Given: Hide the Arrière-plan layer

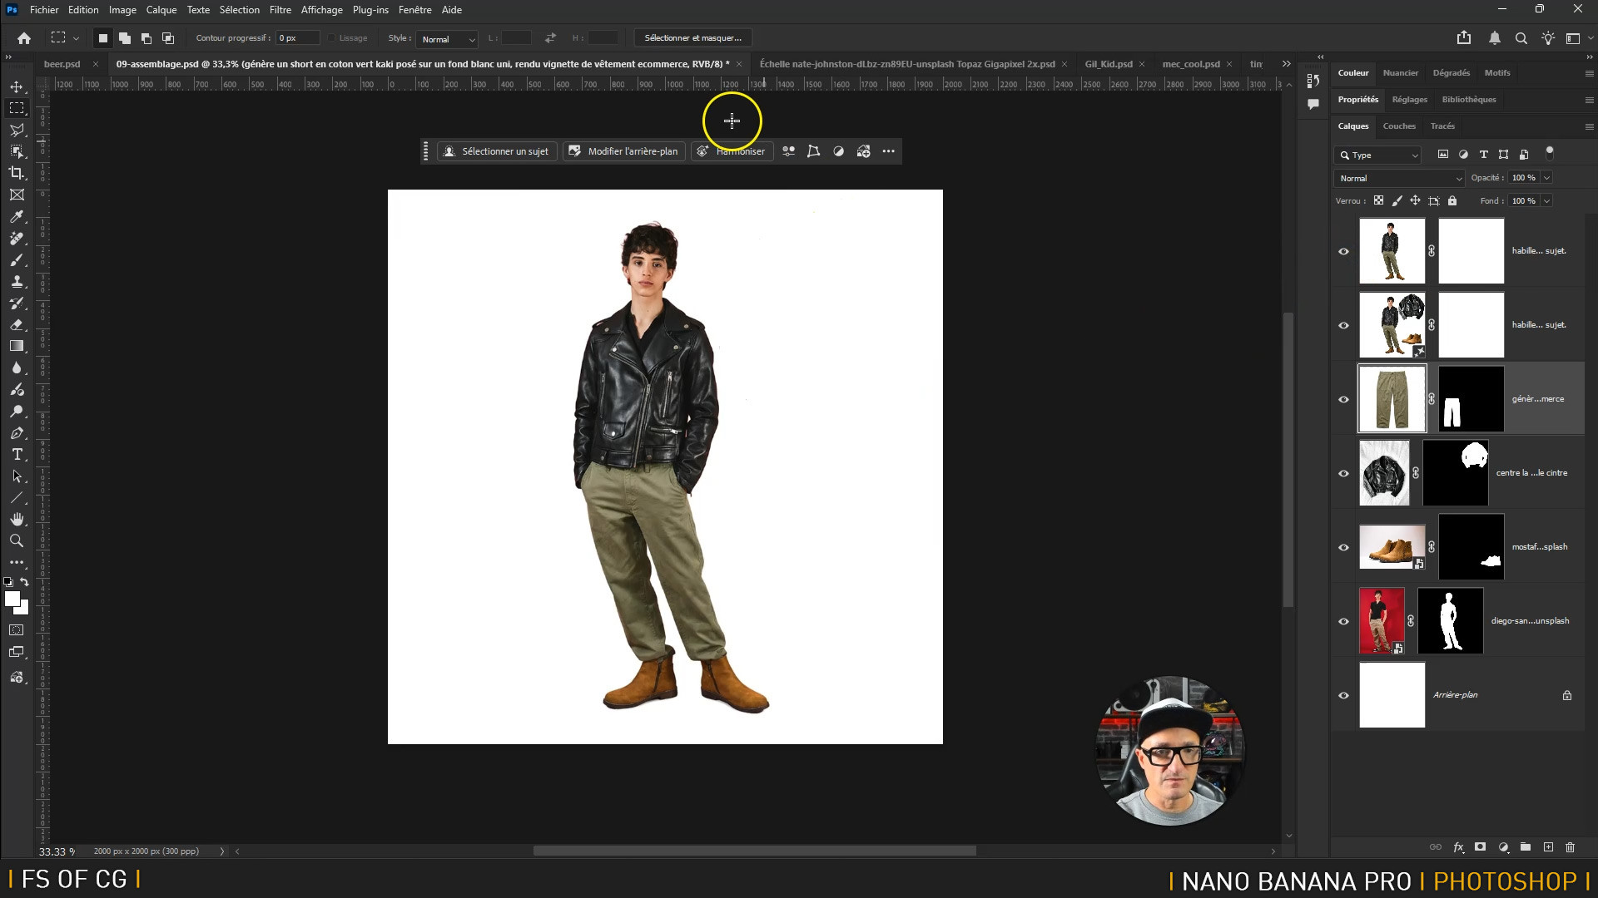Looking at the screenshot, I should click(1343, 695).
